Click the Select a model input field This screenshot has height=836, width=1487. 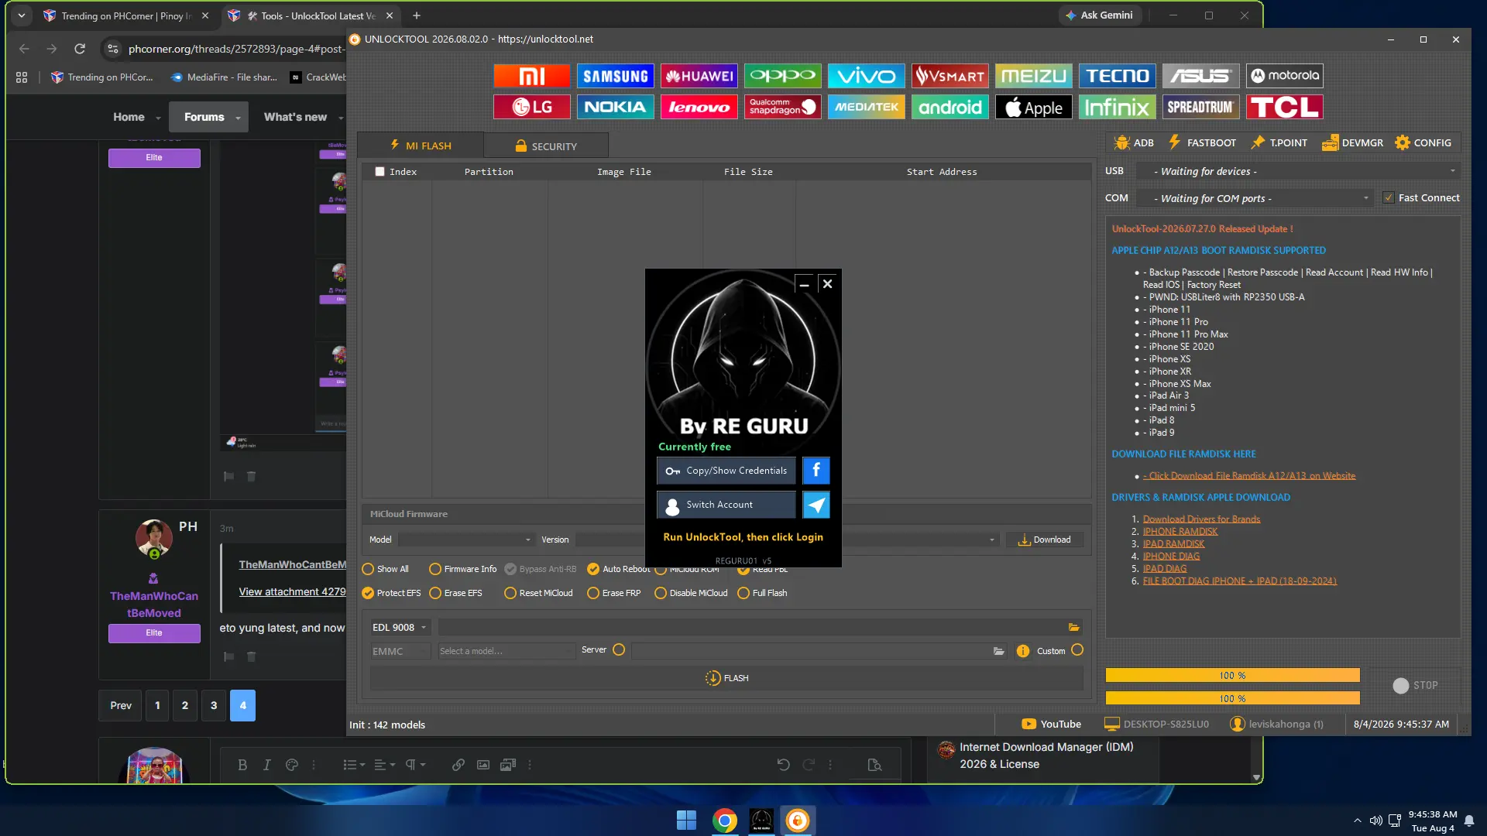[507, 651]
